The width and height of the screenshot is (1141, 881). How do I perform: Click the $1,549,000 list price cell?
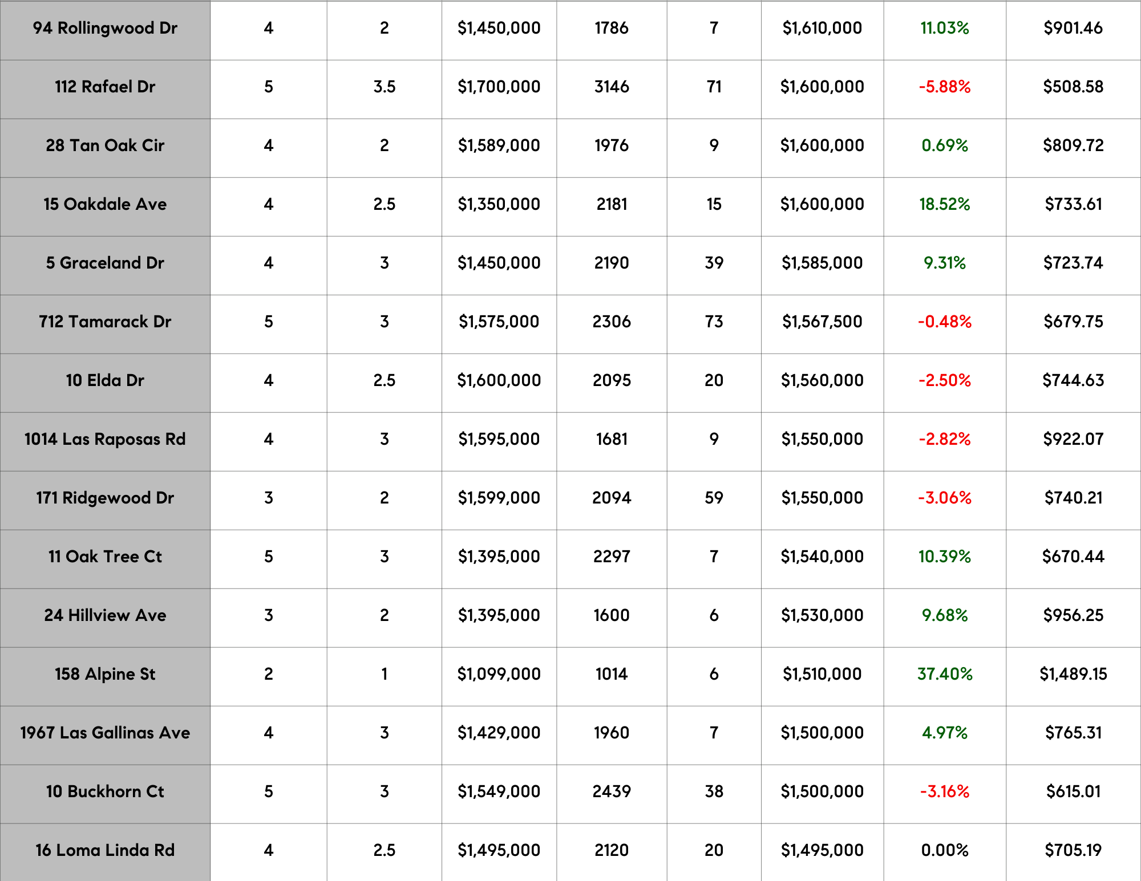point(499,792)
